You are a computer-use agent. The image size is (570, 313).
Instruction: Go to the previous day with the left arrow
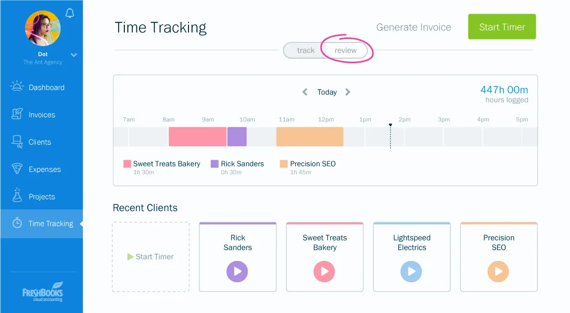[x=304, y=92]
